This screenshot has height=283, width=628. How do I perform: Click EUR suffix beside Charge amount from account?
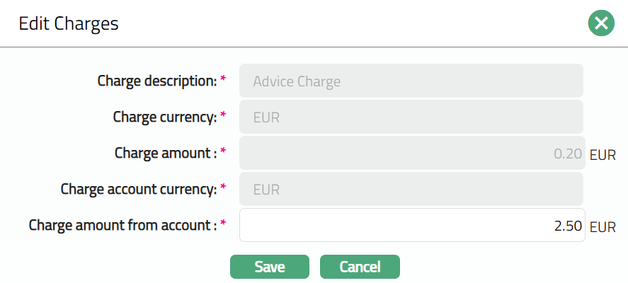[x=603, y=228]
